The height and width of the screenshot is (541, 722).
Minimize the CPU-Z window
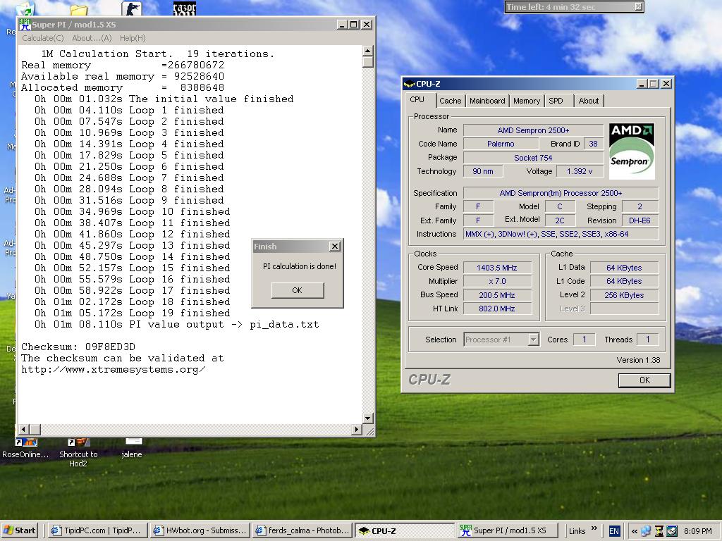point(642,84)
